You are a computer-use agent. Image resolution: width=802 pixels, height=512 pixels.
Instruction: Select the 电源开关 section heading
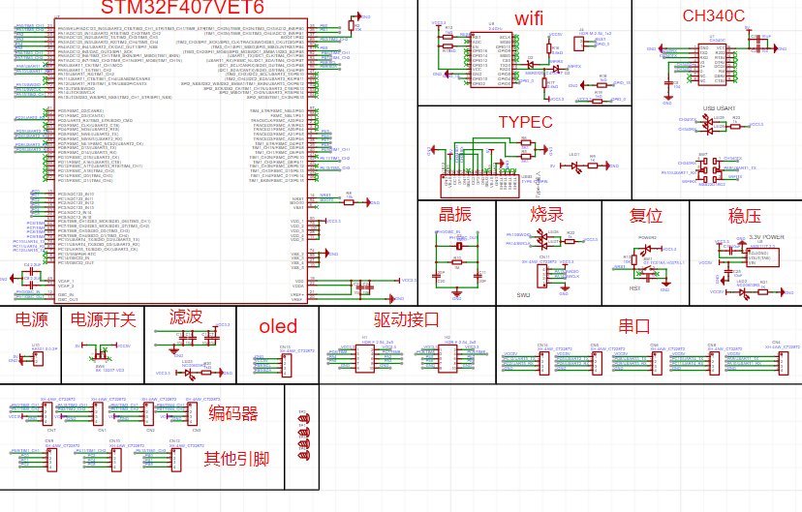103,319
